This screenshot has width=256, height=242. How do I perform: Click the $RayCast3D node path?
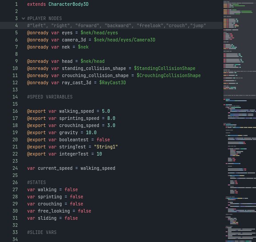tap(113, 83)
